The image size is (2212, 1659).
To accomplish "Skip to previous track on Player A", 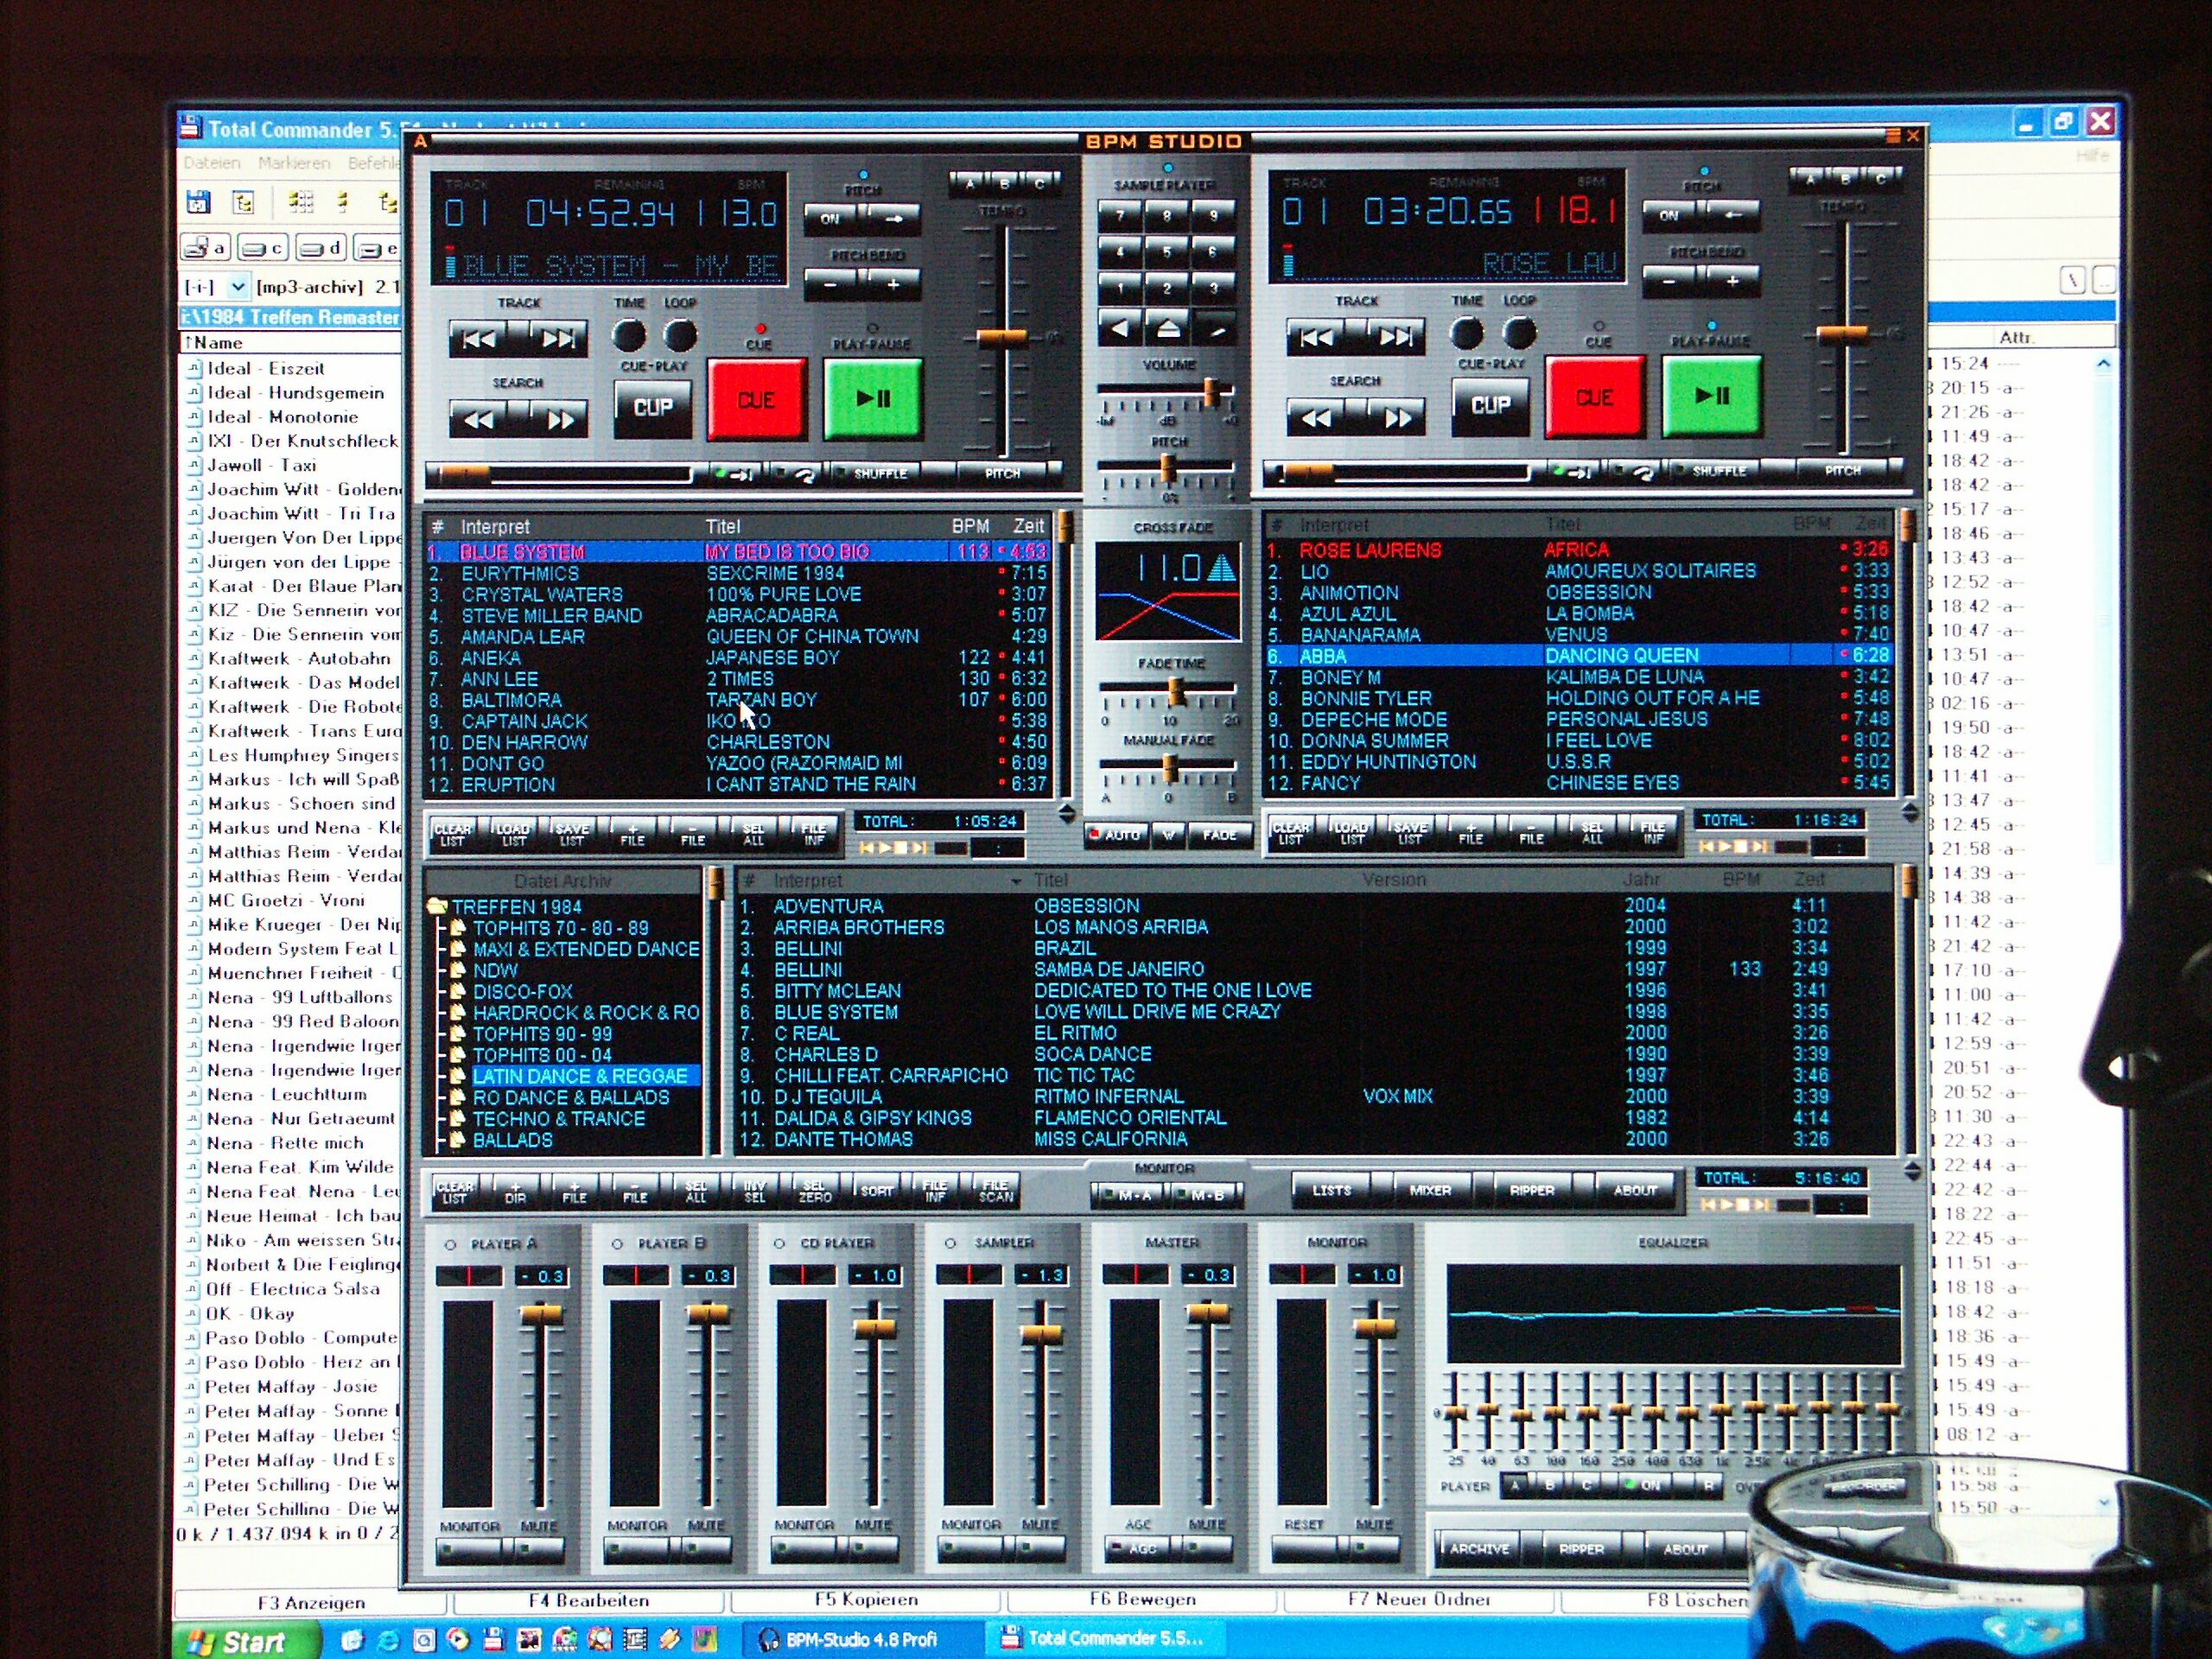I will pyautogui.click(x=479, y=339).
